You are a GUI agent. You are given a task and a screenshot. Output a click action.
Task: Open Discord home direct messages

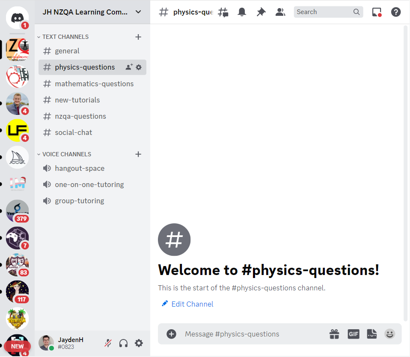coord(17,18)
